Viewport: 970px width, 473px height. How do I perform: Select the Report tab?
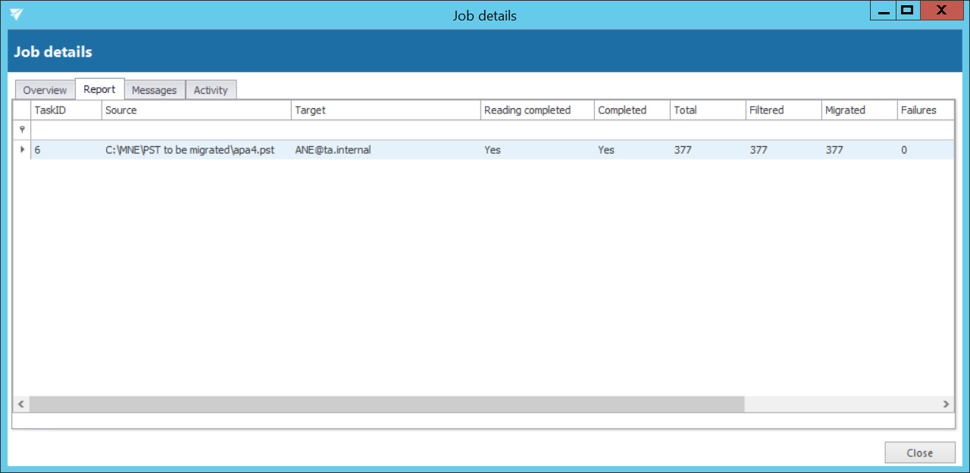99,89
